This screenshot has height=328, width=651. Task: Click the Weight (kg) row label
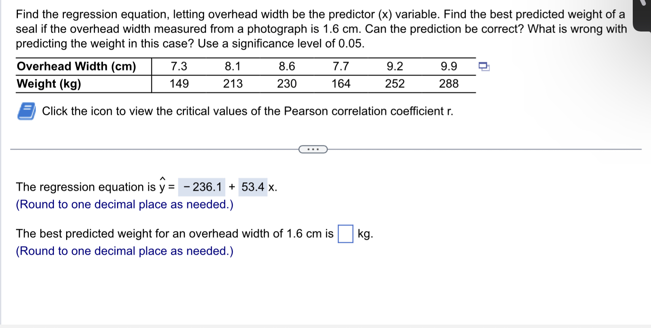[x=49, y=84]
